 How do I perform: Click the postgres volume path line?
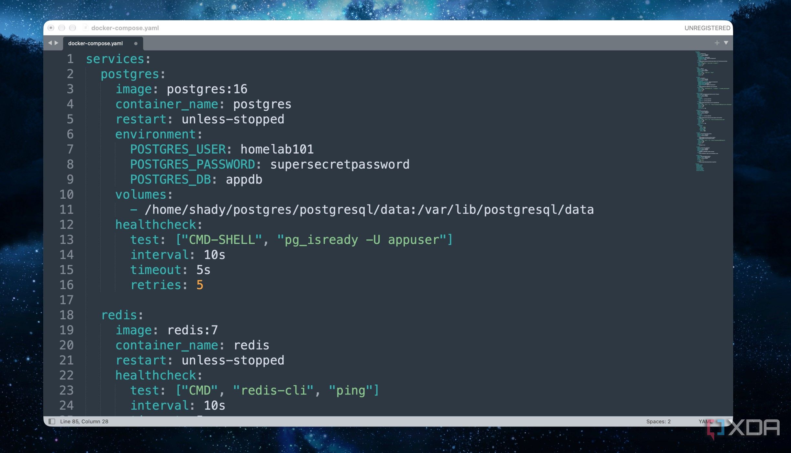click(362, 210)
